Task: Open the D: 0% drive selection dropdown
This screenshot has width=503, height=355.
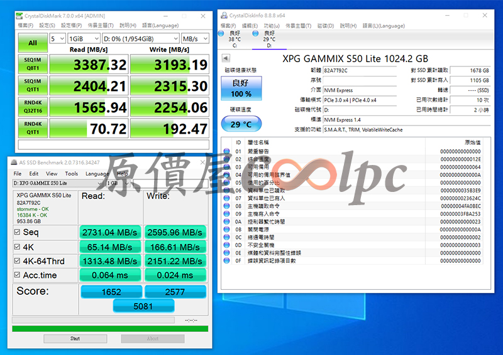Action: coord(140,39)
